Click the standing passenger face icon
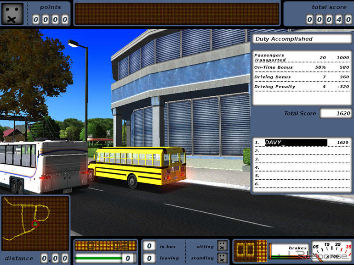This screenshot has width=354, height=265. (x=222, y=258)
